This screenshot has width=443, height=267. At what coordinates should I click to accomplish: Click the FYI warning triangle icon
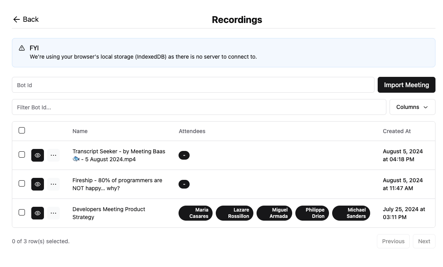pos(22,48)
